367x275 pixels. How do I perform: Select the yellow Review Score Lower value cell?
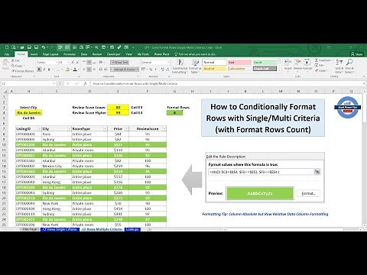point(118,108)
